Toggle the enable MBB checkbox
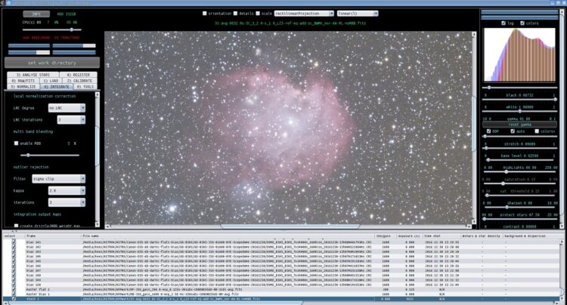Screen dimensions: 567x305 (x=16, y=143)
